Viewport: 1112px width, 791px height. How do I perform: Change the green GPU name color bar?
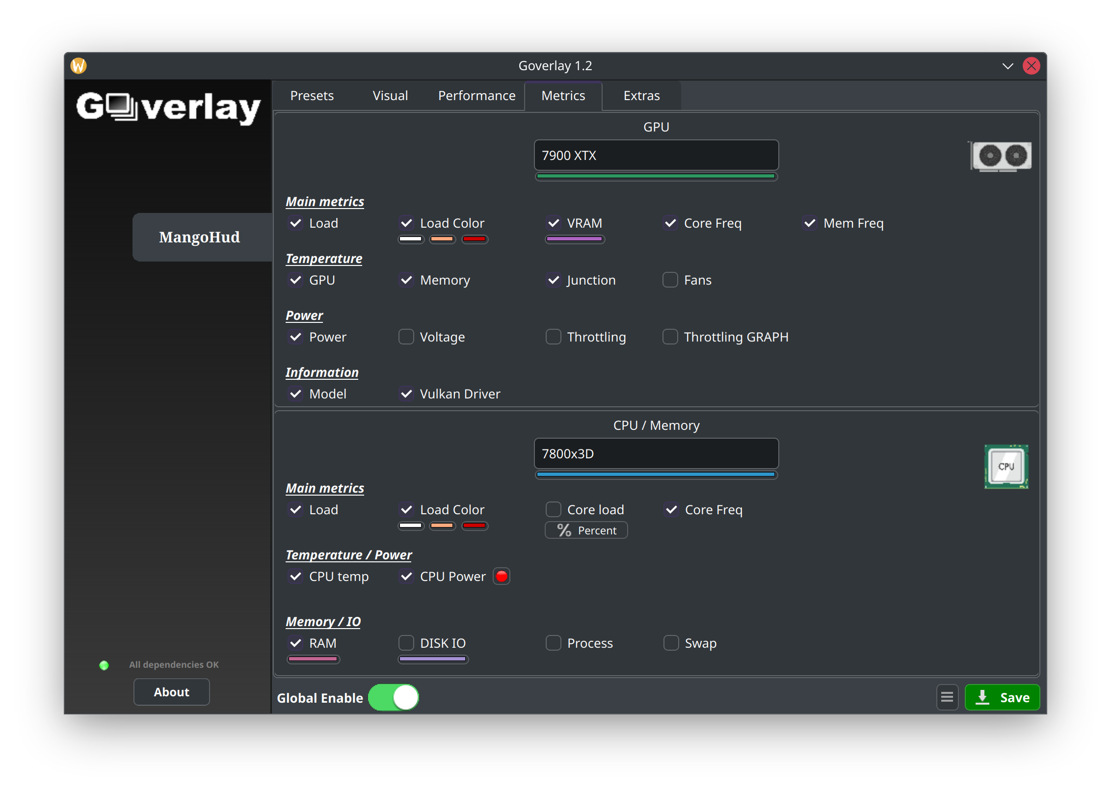[x=656, y=176]
